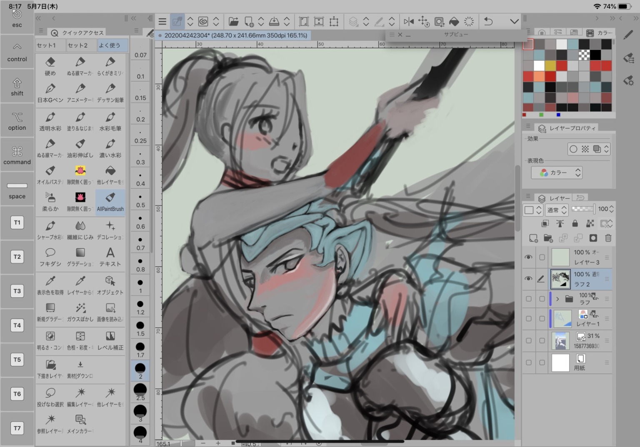Choose the 硬め eraser tool

click(50, 66)
